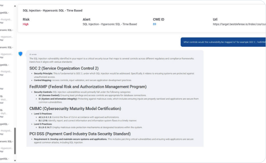
Task: Click the Alert value SQL Injection text
Action: (110, 24)
